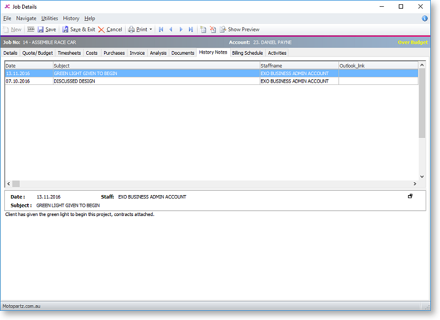The width and height of the screenshot is (440, 320).
Task: Open the History menu
Action: 71,18
